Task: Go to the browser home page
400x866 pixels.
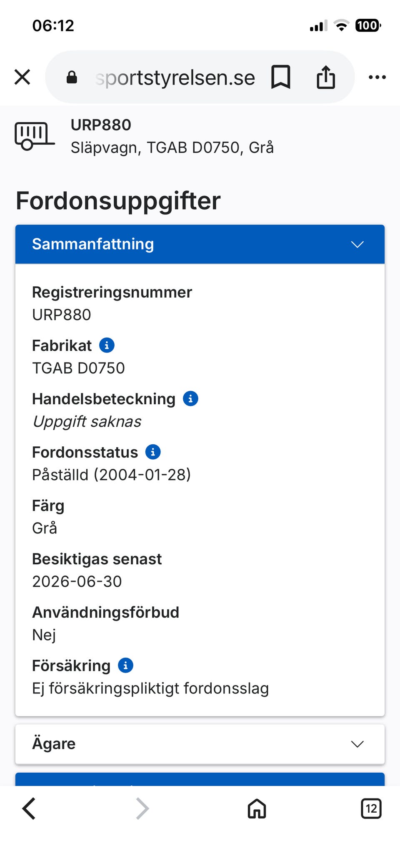Action: click(x=257, y=808)
